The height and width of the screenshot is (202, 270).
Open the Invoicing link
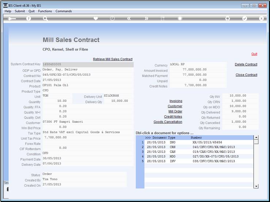176,101
